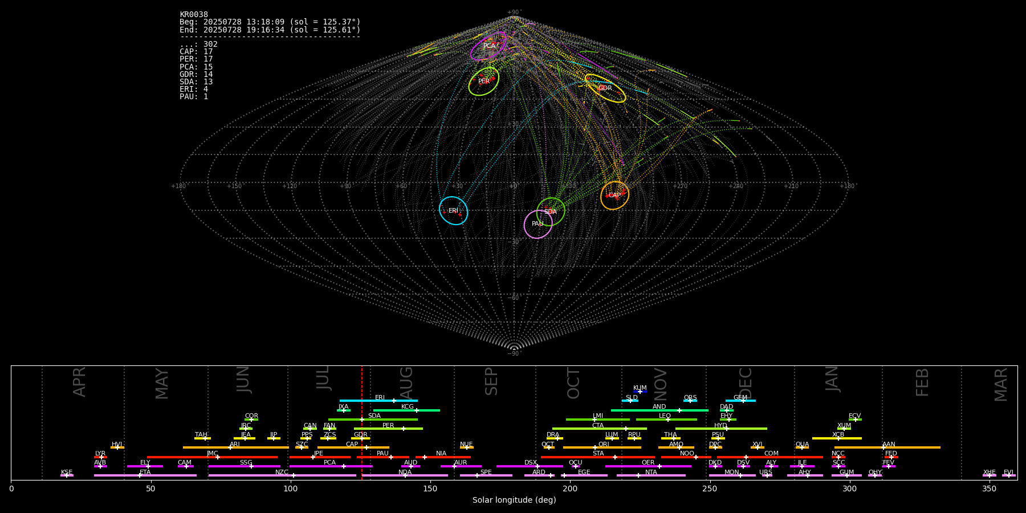Click the KUM blue bar in timeline
The image size is (1026, 513).
(640, 392)
